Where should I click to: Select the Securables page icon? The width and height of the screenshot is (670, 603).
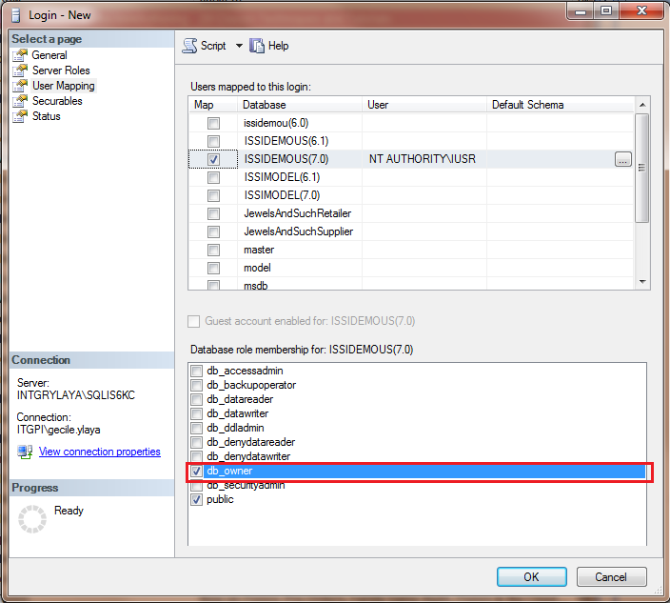tap(20, 101)
